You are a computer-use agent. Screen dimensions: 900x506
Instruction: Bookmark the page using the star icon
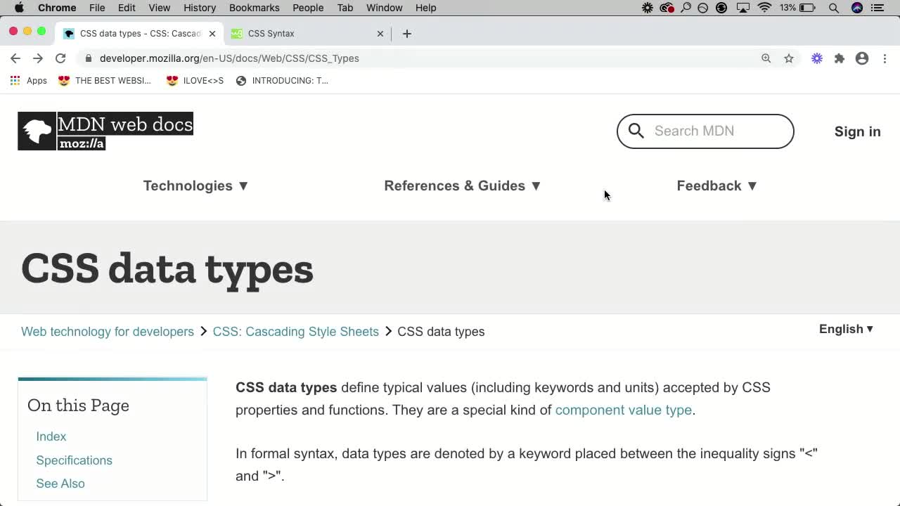click(x=789, y=58)
